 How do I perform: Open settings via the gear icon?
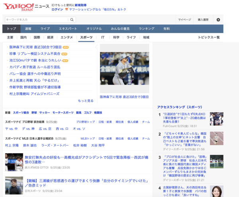click(218, 20)
